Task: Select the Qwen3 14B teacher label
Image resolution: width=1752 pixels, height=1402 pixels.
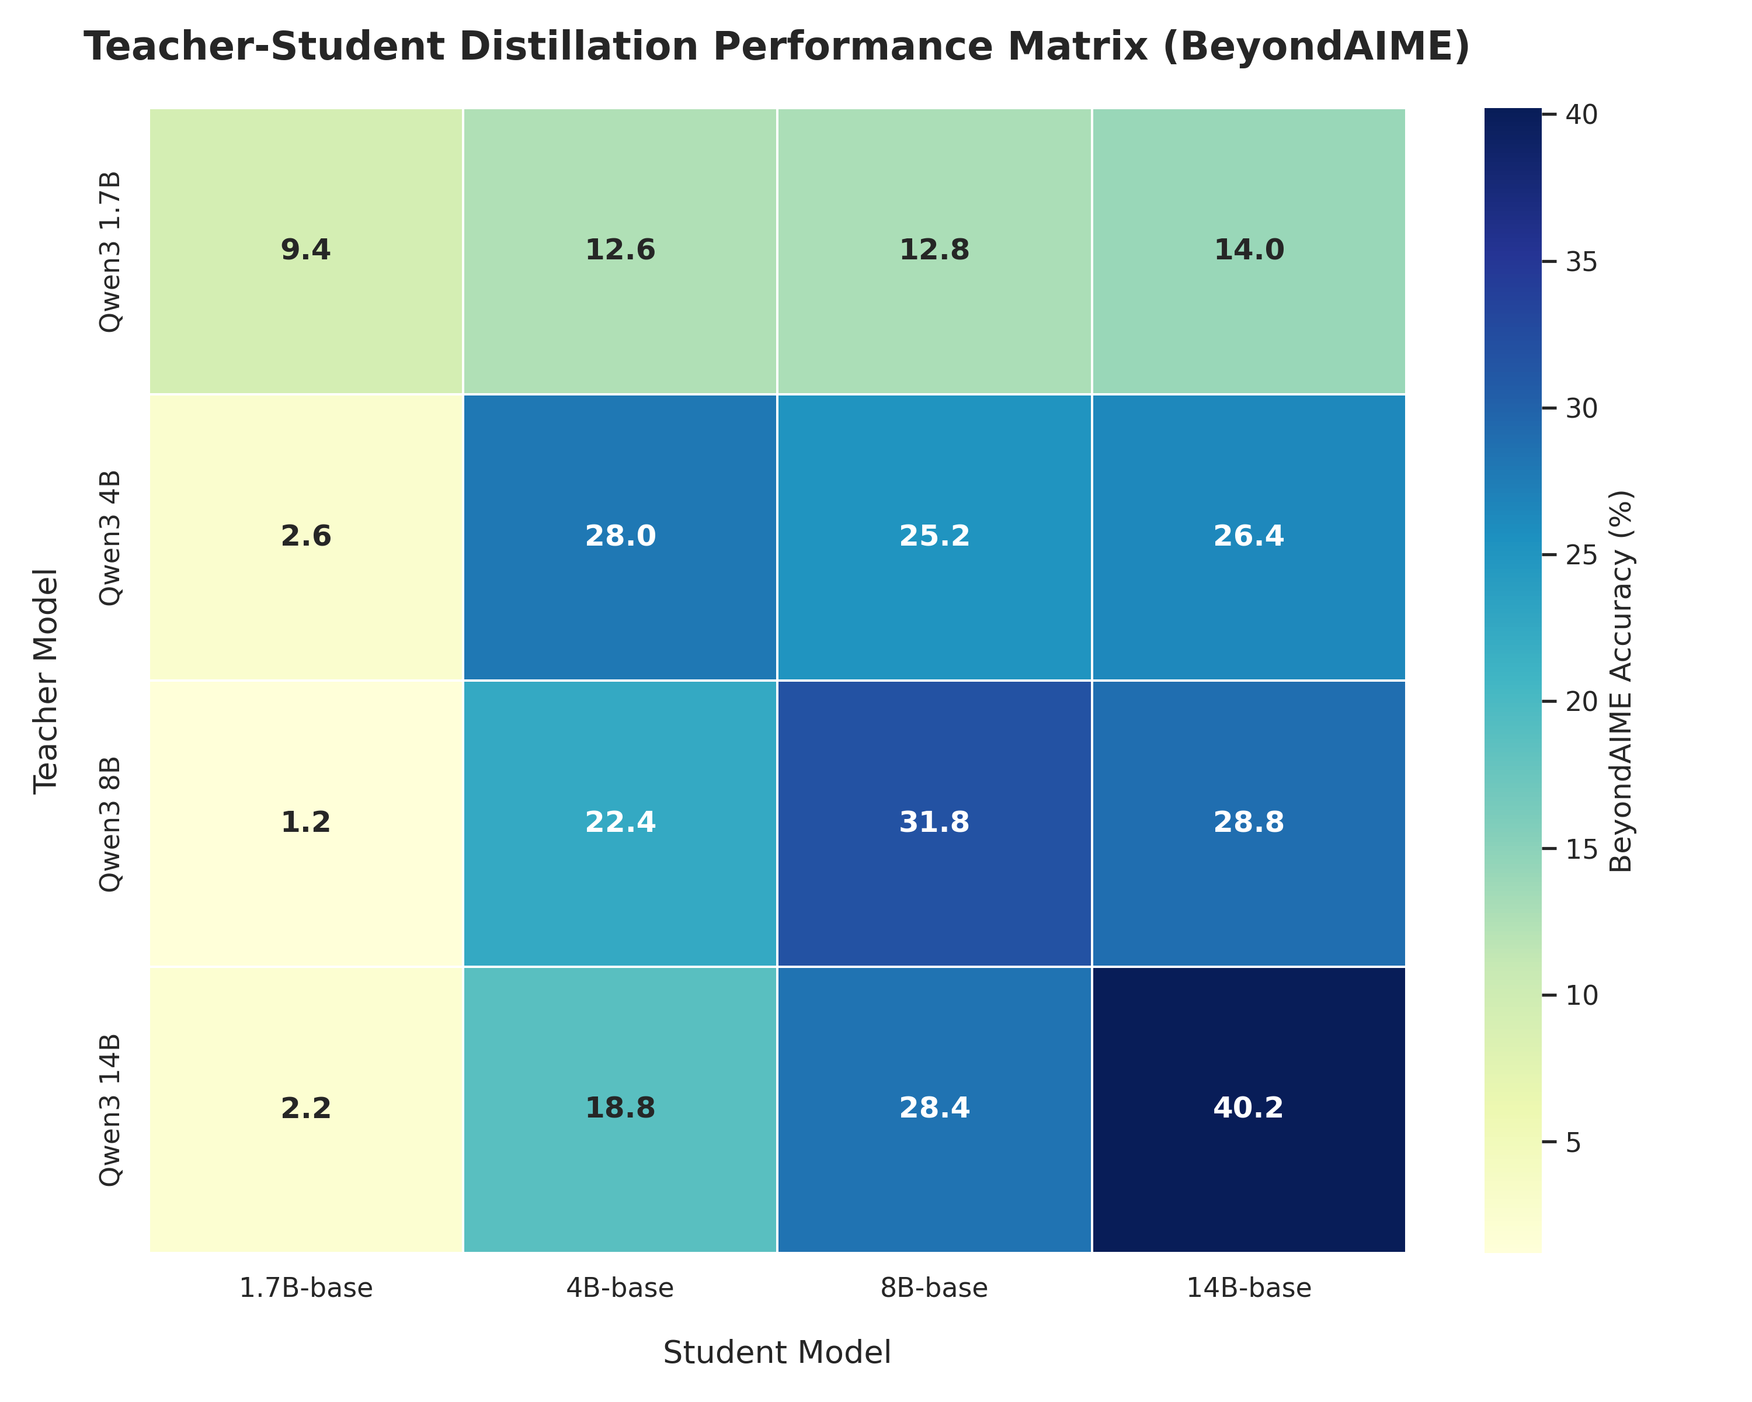Action: [110, 1109]
